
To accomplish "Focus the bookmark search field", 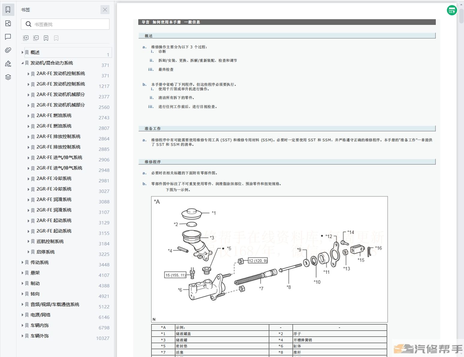I will coord(65,24).
